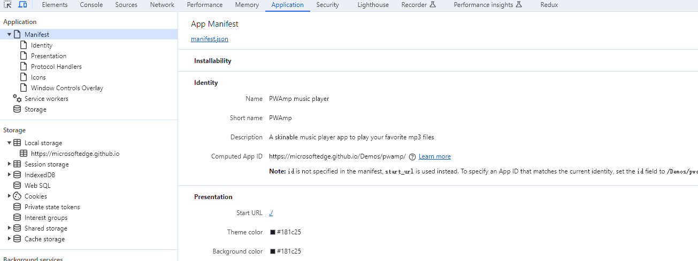Click the Icons page icon
Image resolution: width=698 pixels, height=261 pixels.
click(24, 77)
